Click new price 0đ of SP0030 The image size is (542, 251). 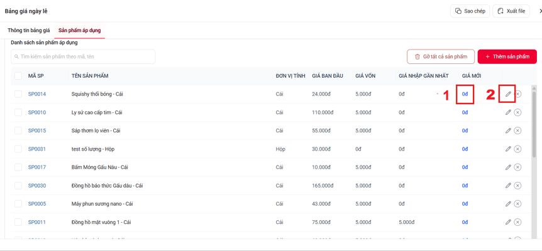[x=465, y=186]
